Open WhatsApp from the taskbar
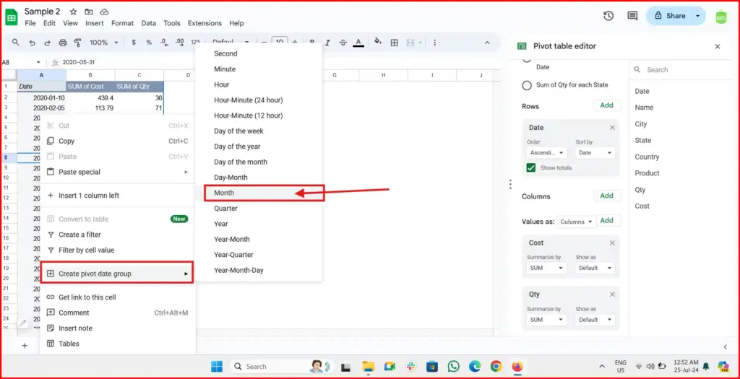 [x=454, y=366]
